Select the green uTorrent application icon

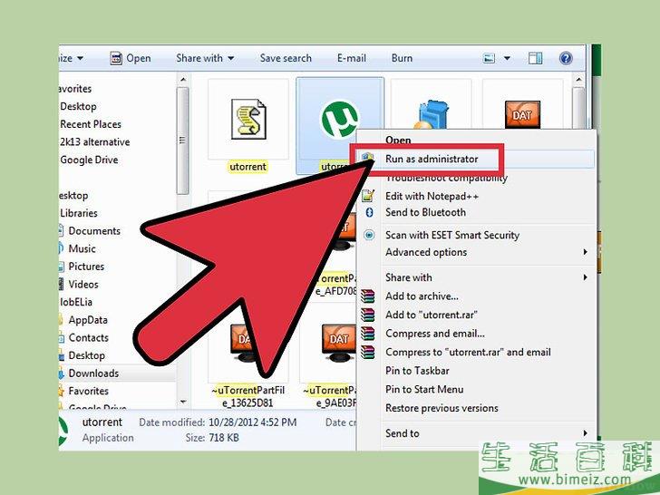coord(340,120)
